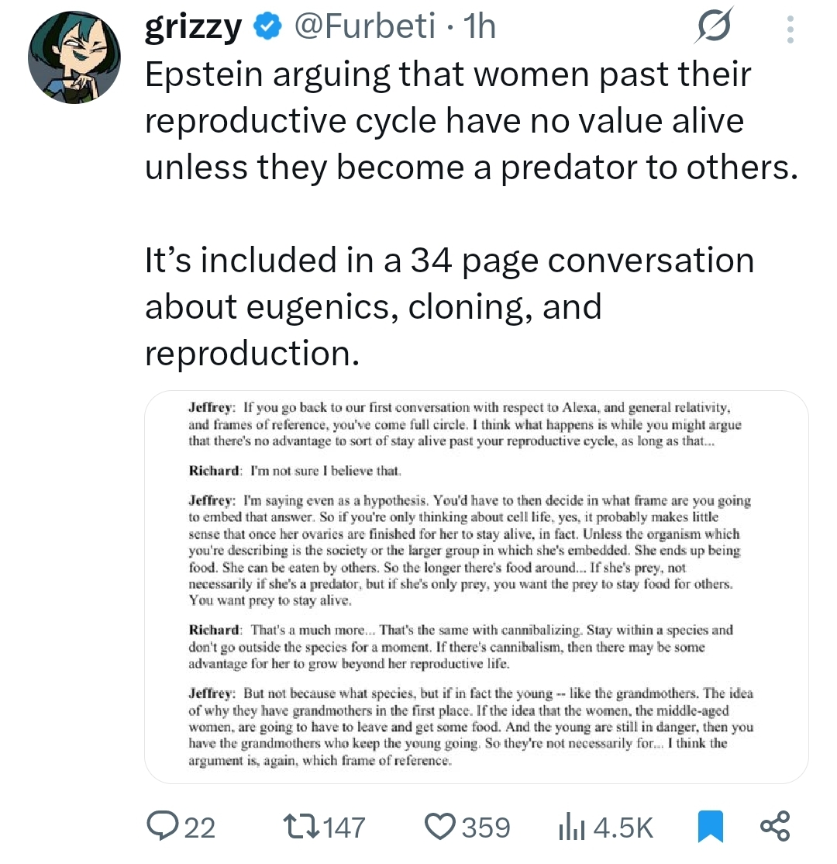
Task: Click the paragraph mentioning 34 page conversation
Action: coord(449,306)
